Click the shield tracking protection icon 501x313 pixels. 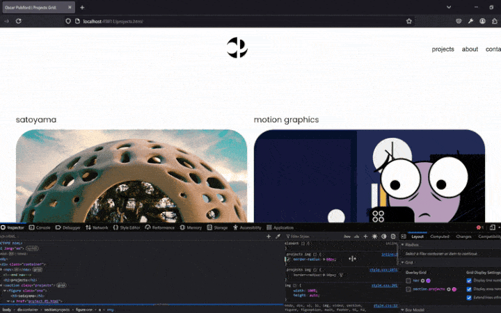click(x=68, y=21)
